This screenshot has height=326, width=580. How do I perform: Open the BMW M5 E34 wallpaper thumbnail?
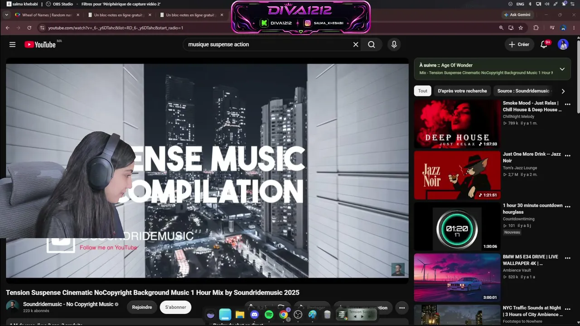tap(457, 278)
